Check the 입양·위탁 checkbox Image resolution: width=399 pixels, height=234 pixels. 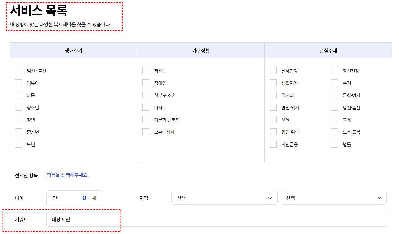tap(273, 132)
